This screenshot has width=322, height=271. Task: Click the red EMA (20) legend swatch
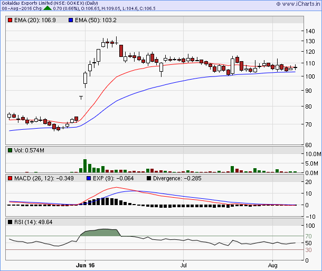click(10, 20)
